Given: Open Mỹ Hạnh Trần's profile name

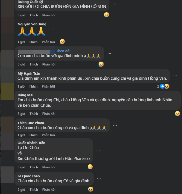Looking at the screenshot, I should pyautogui.click(x=29, y=73).
